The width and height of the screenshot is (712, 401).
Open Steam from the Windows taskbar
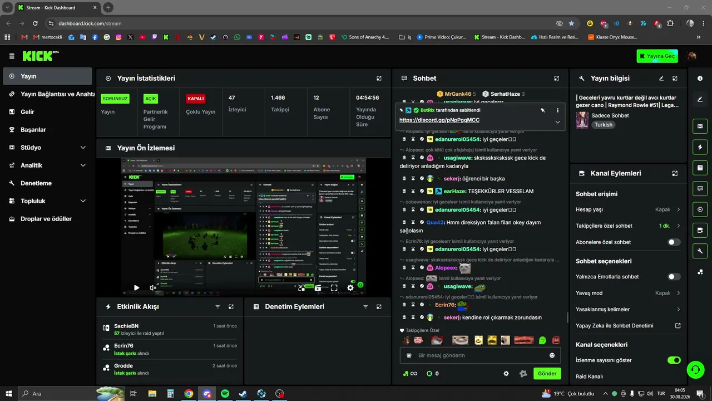(x=243, y=394)
